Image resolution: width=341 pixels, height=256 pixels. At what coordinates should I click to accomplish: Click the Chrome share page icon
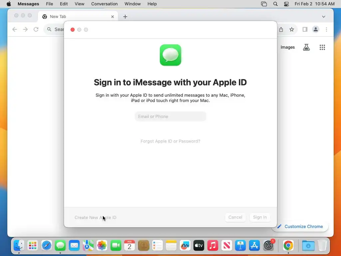(x=281, y=29)
